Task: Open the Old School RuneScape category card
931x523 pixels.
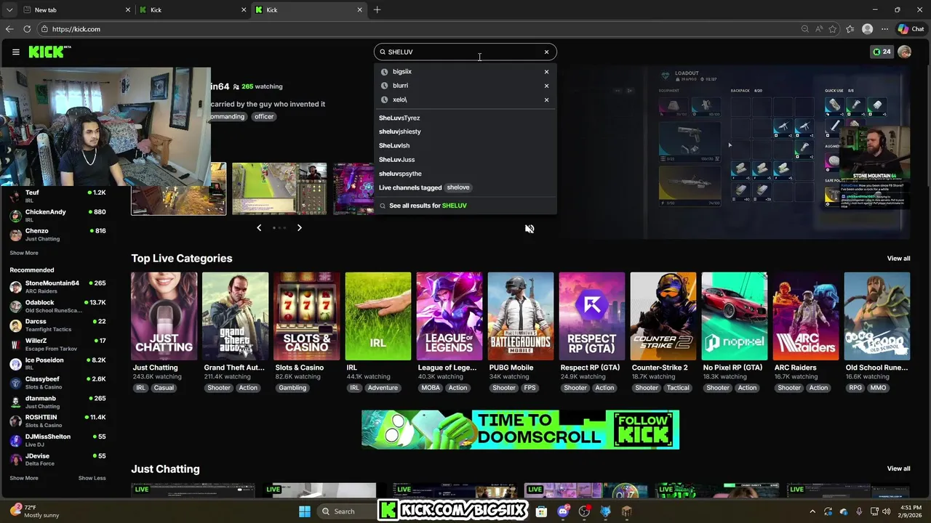Action: click(x=876, y=316)
